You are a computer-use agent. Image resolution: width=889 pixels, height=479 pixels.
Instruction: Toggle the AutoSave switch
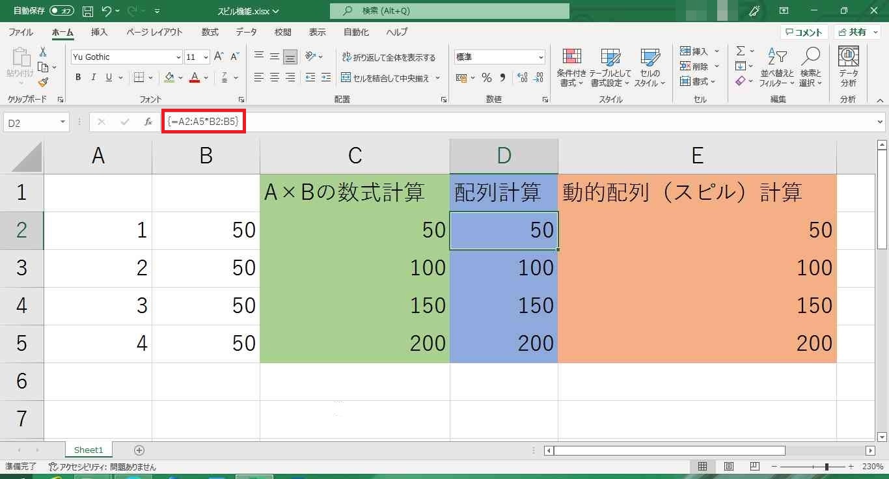(x=61, y=11)
